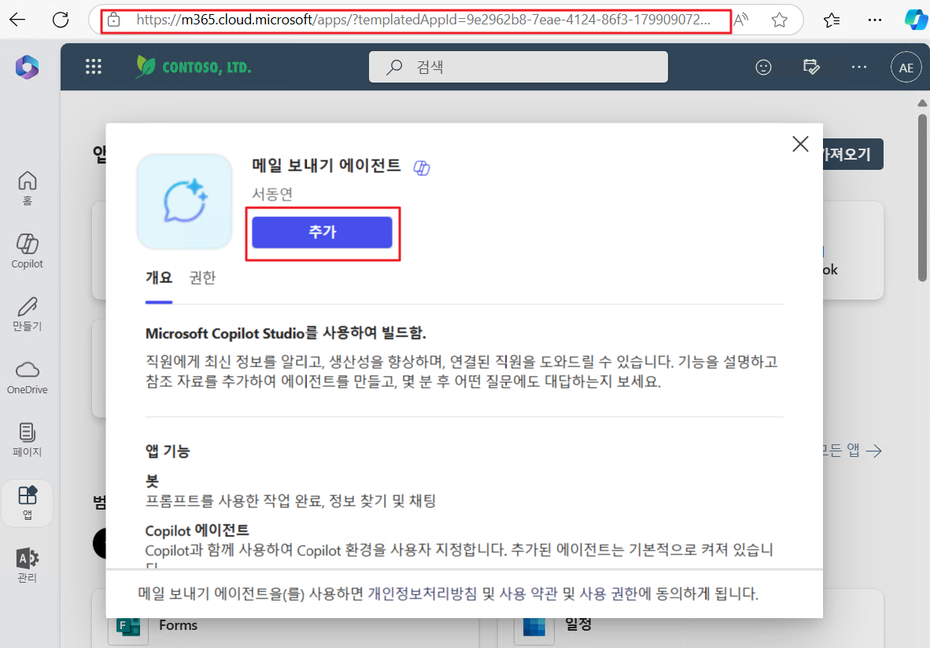Image resolution: width=930 pixels, height=648 pixels.
Task: Click the 검색 search box
Action: pyautogui.click(x=518, y=67)
